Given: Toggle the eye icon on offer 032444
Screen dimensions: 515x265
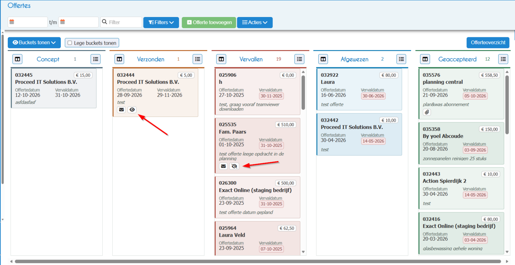Looking at the screenshot, I should tap(132, 110).
